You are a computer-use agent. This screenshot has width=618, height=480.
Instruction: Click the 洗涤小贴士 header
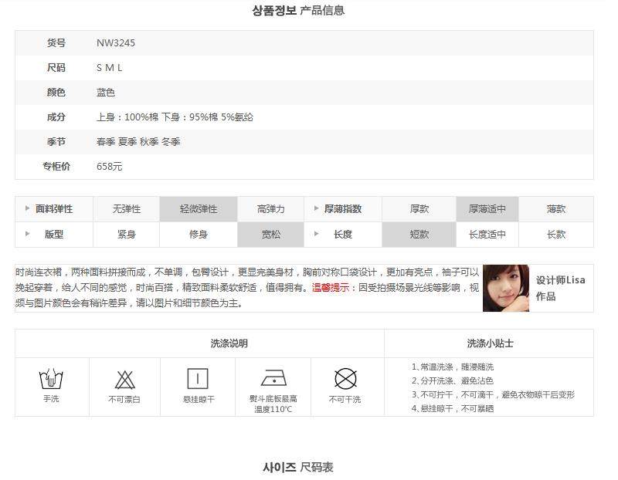pyautogui.click(x=490, y=343)
